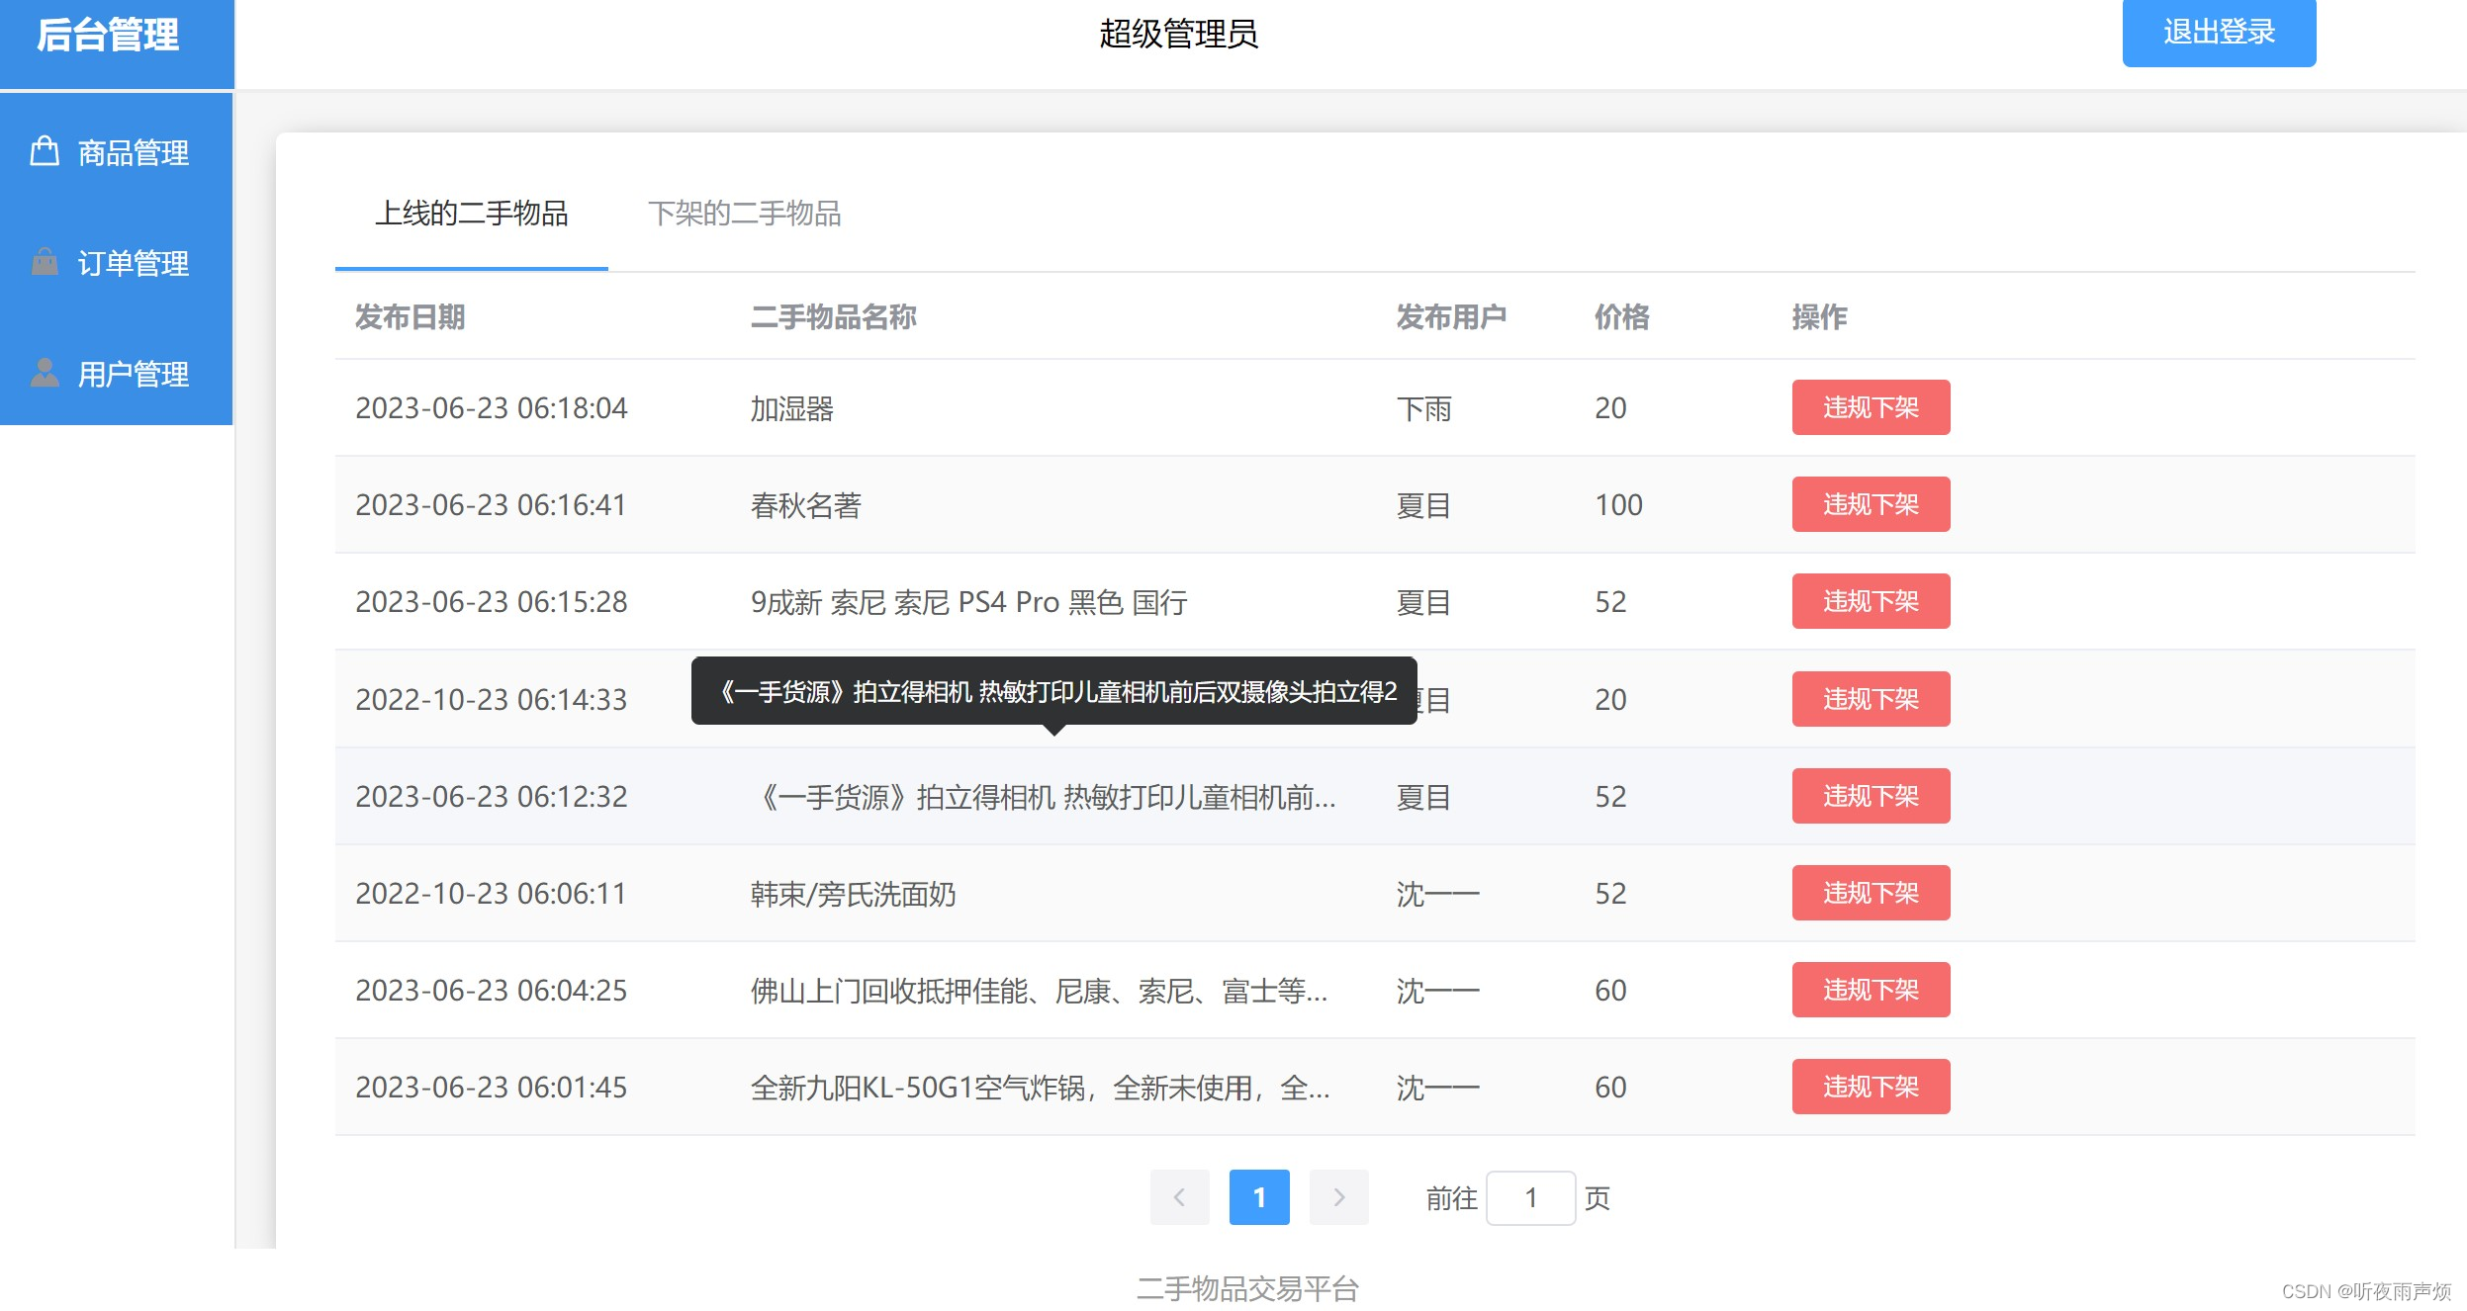Click the 后台管理 logo title

click(108, 35)
